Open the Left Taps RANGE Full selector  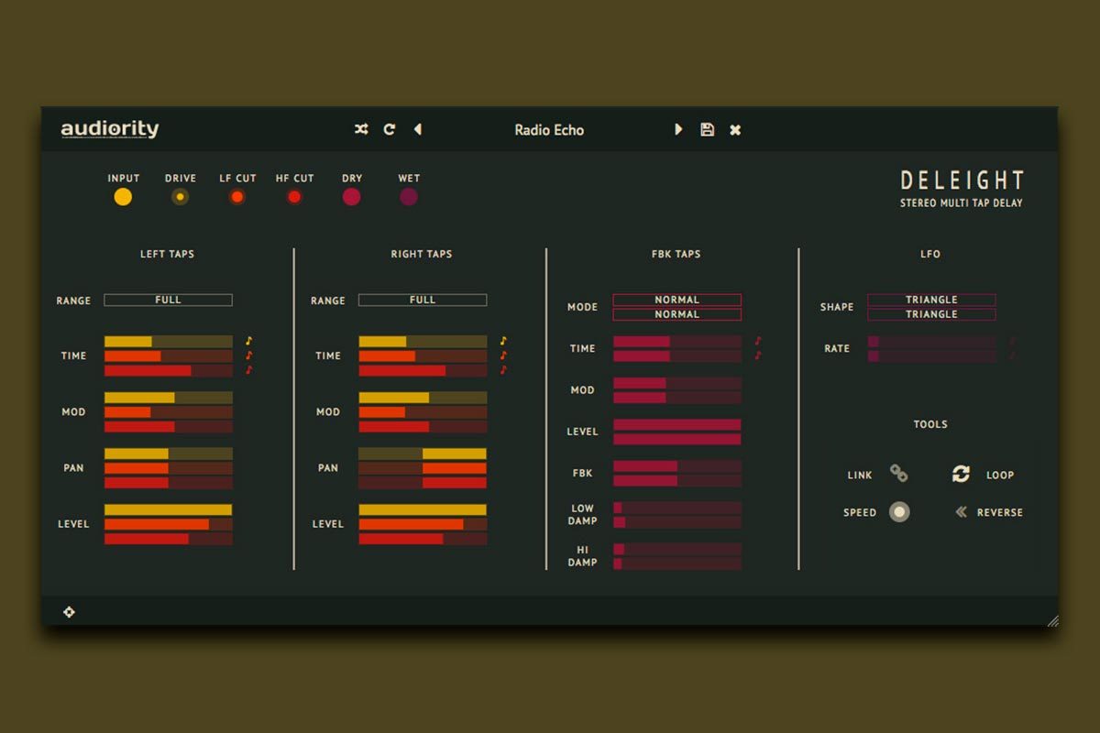(x=168, y=300)
